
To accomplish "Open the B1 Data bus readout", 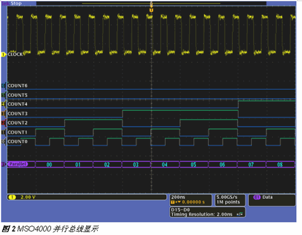I will tap(272, 200).
